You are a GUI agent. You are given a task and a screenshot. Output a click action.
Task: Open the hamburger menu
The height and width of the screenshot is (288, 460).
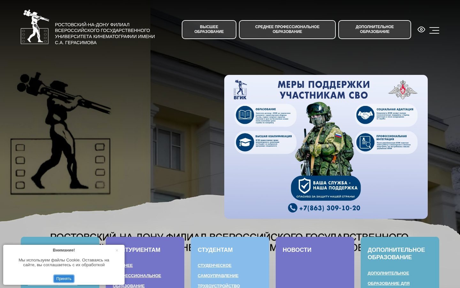point(434,30)
